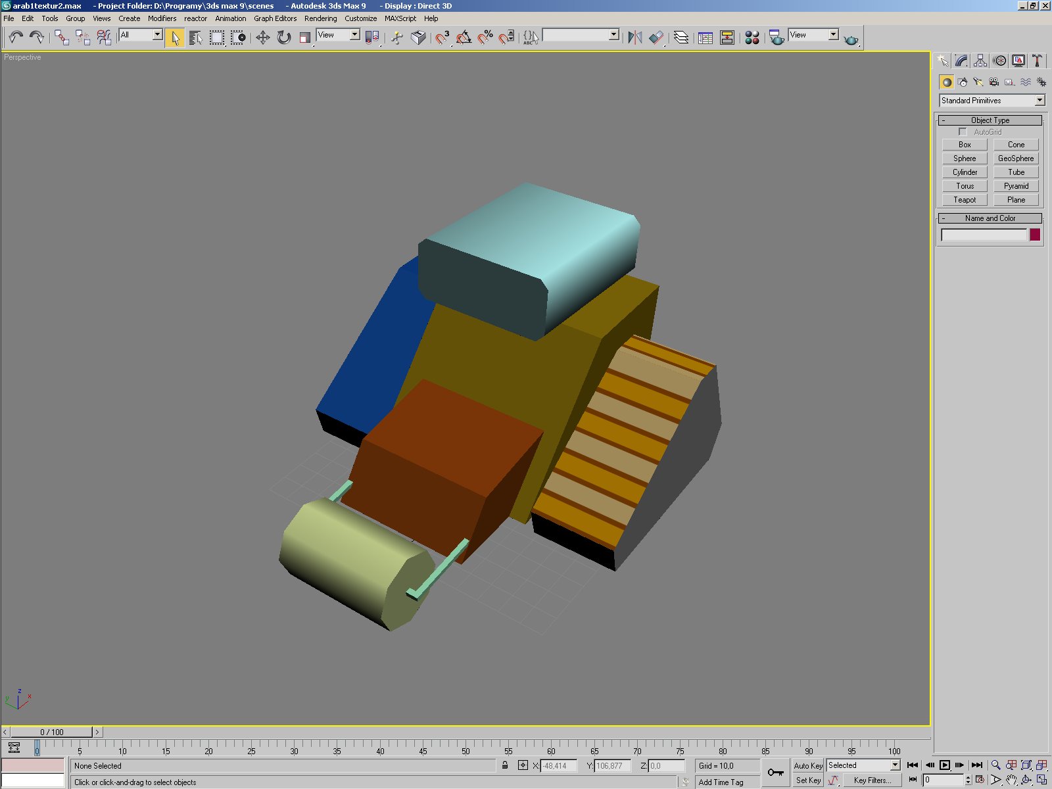Open Select by Name list icon
Viewport: 1052px width, 789px height.
point(195,37)
